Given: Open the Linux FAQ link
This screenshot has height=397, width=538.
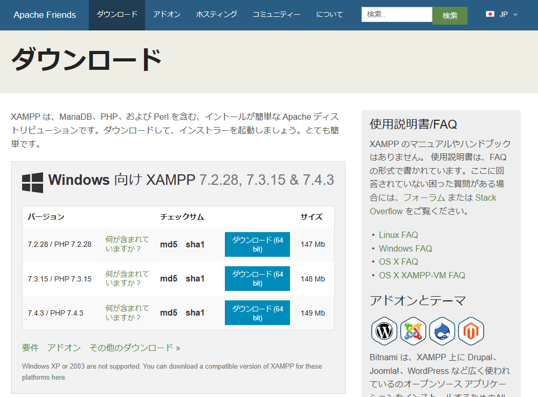Looking at the screenshot, I should coord(398,235).
